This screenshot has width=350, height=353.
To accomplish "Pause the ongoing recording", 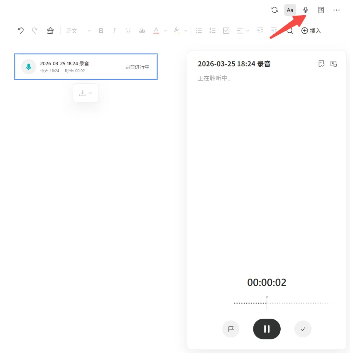I will tap(267, 329).
